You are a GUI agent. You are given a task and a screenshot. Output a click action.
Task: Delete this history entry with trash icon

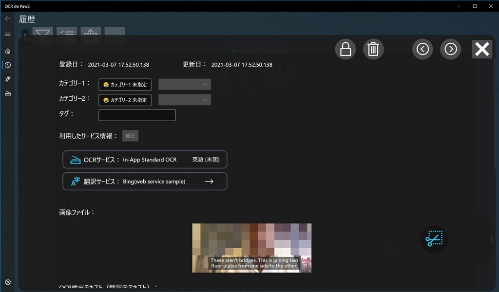click(x=373, y=49)
